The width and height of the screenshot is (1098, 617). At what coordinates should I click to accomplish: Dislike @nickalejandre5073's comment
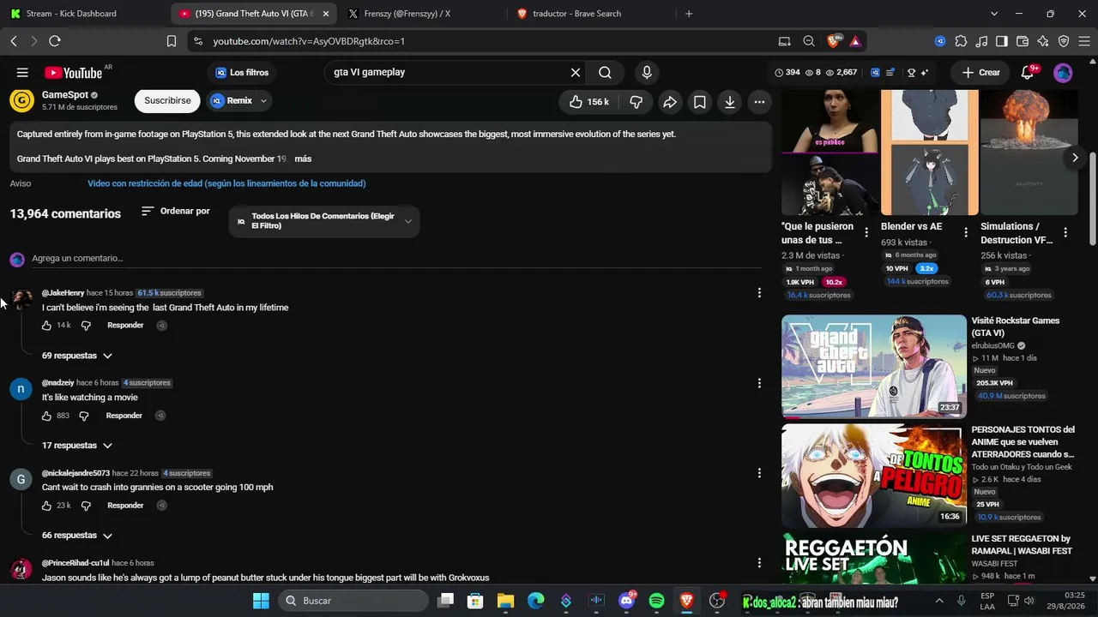86,506
